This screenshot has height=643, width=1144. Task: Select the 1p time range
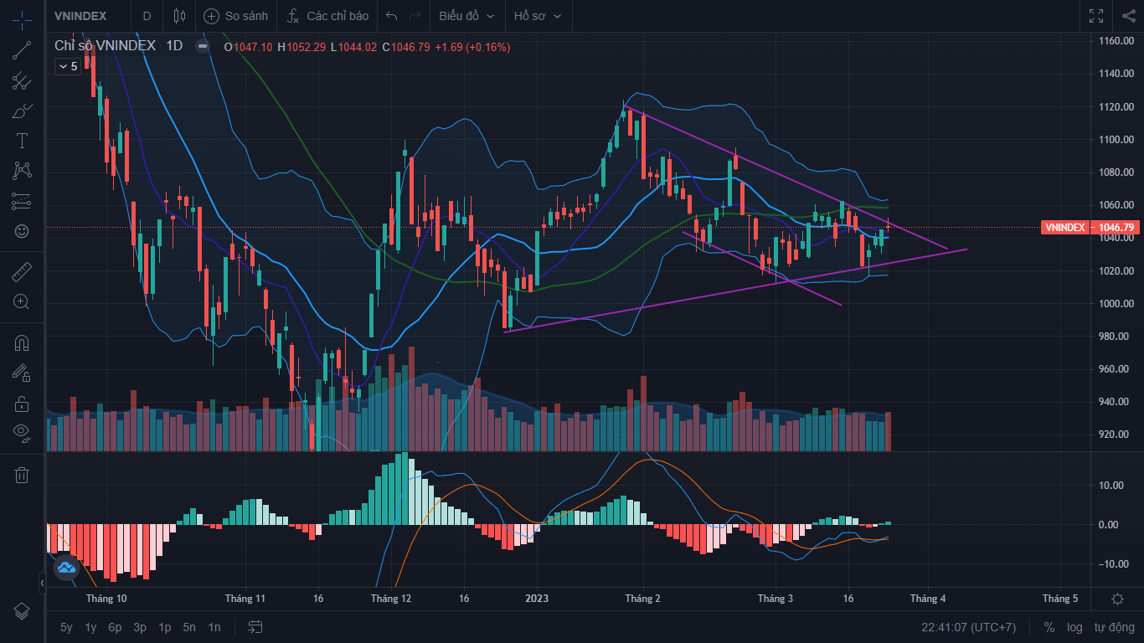165,627
